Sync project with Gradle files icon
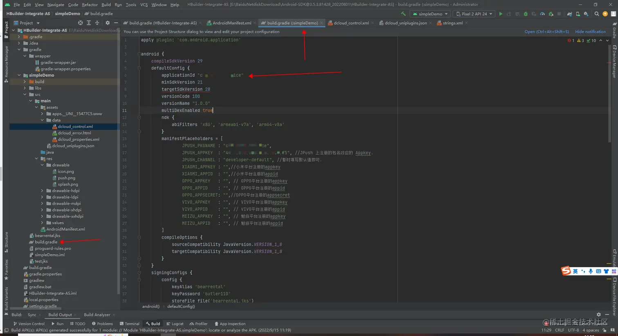Image resolution: width=618 pixels, height=336 pixels. 569,14
